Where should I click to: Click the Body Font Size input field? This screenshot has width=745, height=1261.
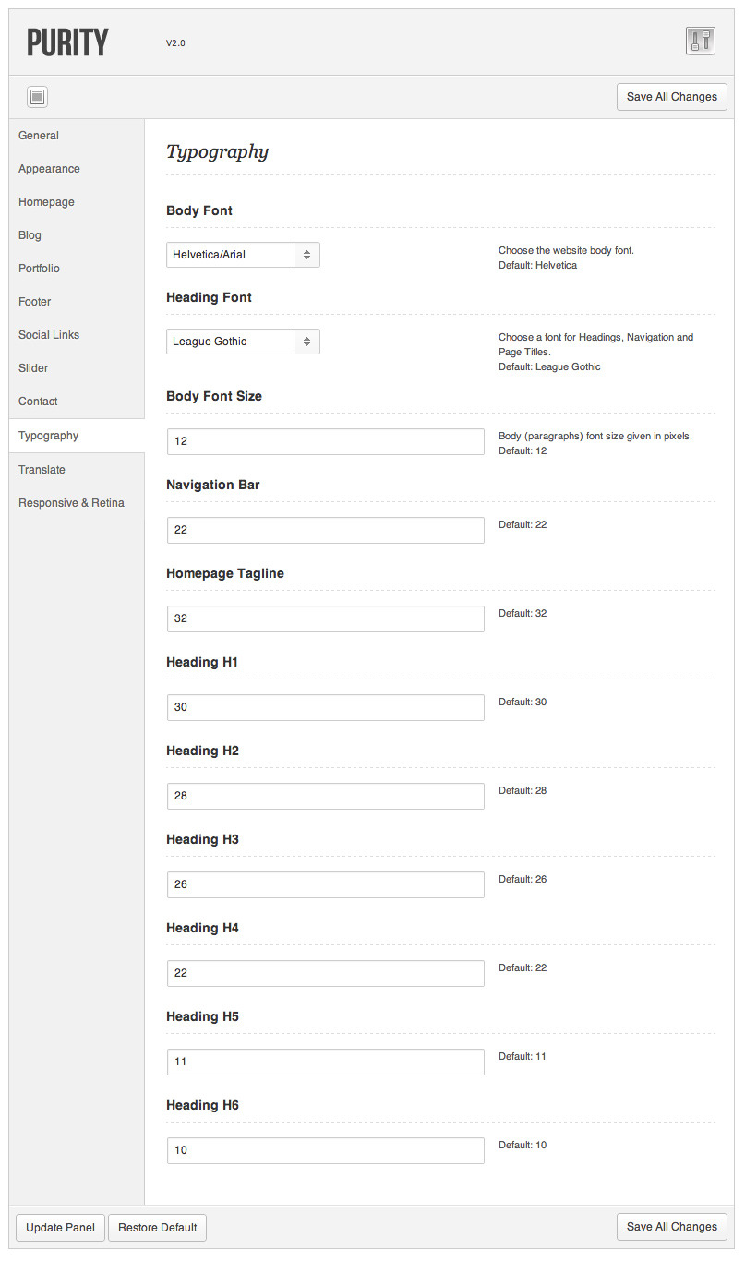325,441
